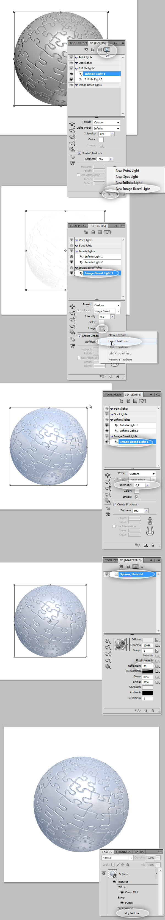Click the black Ambient color swatch
The height and width of the screenshot is (920, 165).
point(148,693)
